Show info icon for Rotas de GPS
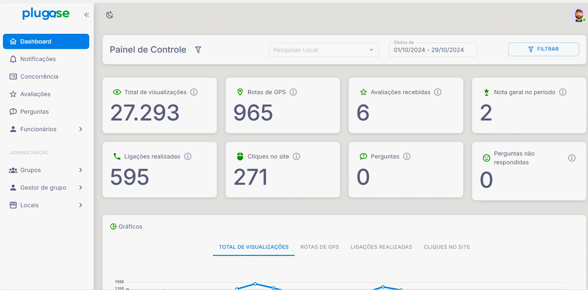588x290 pixels. click(x=293, y=92)
